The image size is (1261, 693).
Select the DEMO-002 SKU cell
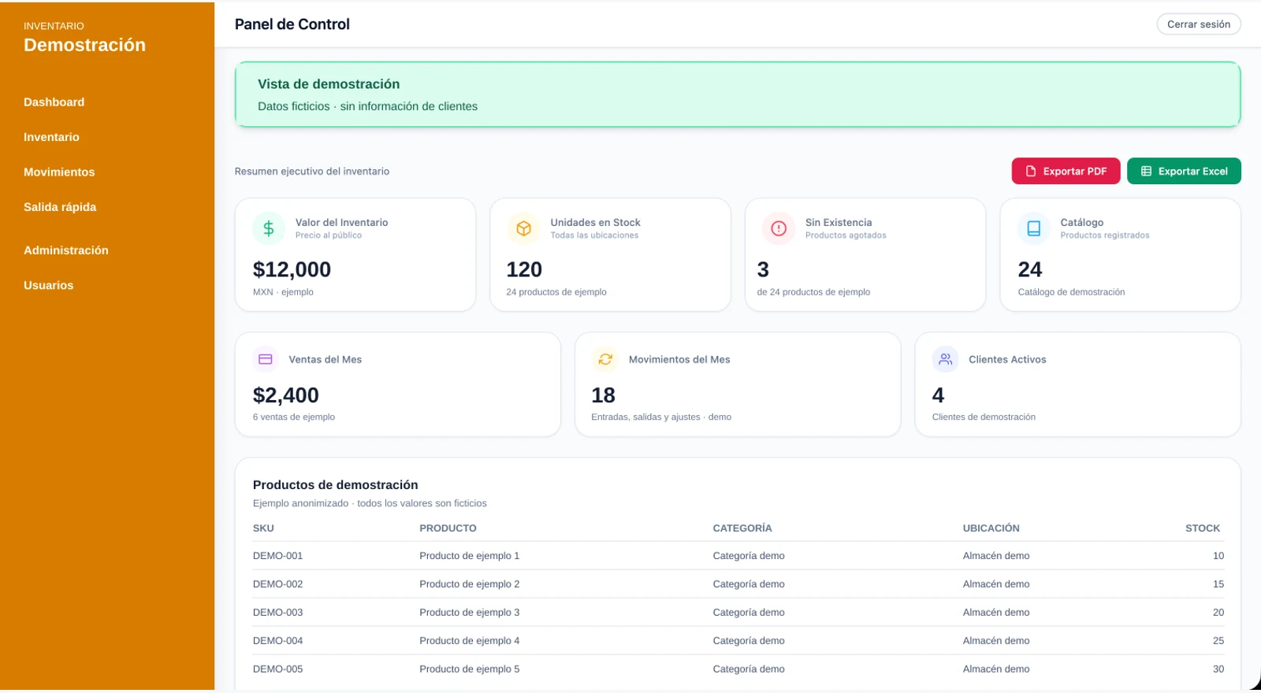pyautogui.click(x=277, y=584)
